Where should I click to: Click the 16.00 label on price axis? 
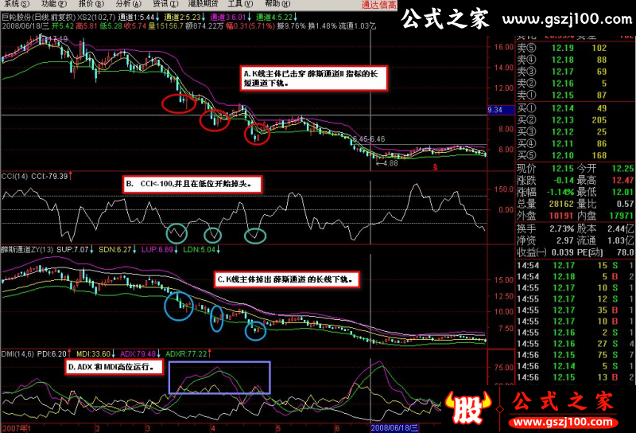pos(503,47)
